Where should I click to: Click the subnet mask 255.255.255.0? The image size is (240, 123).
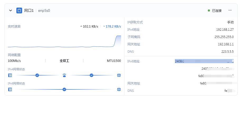point(224,37)
